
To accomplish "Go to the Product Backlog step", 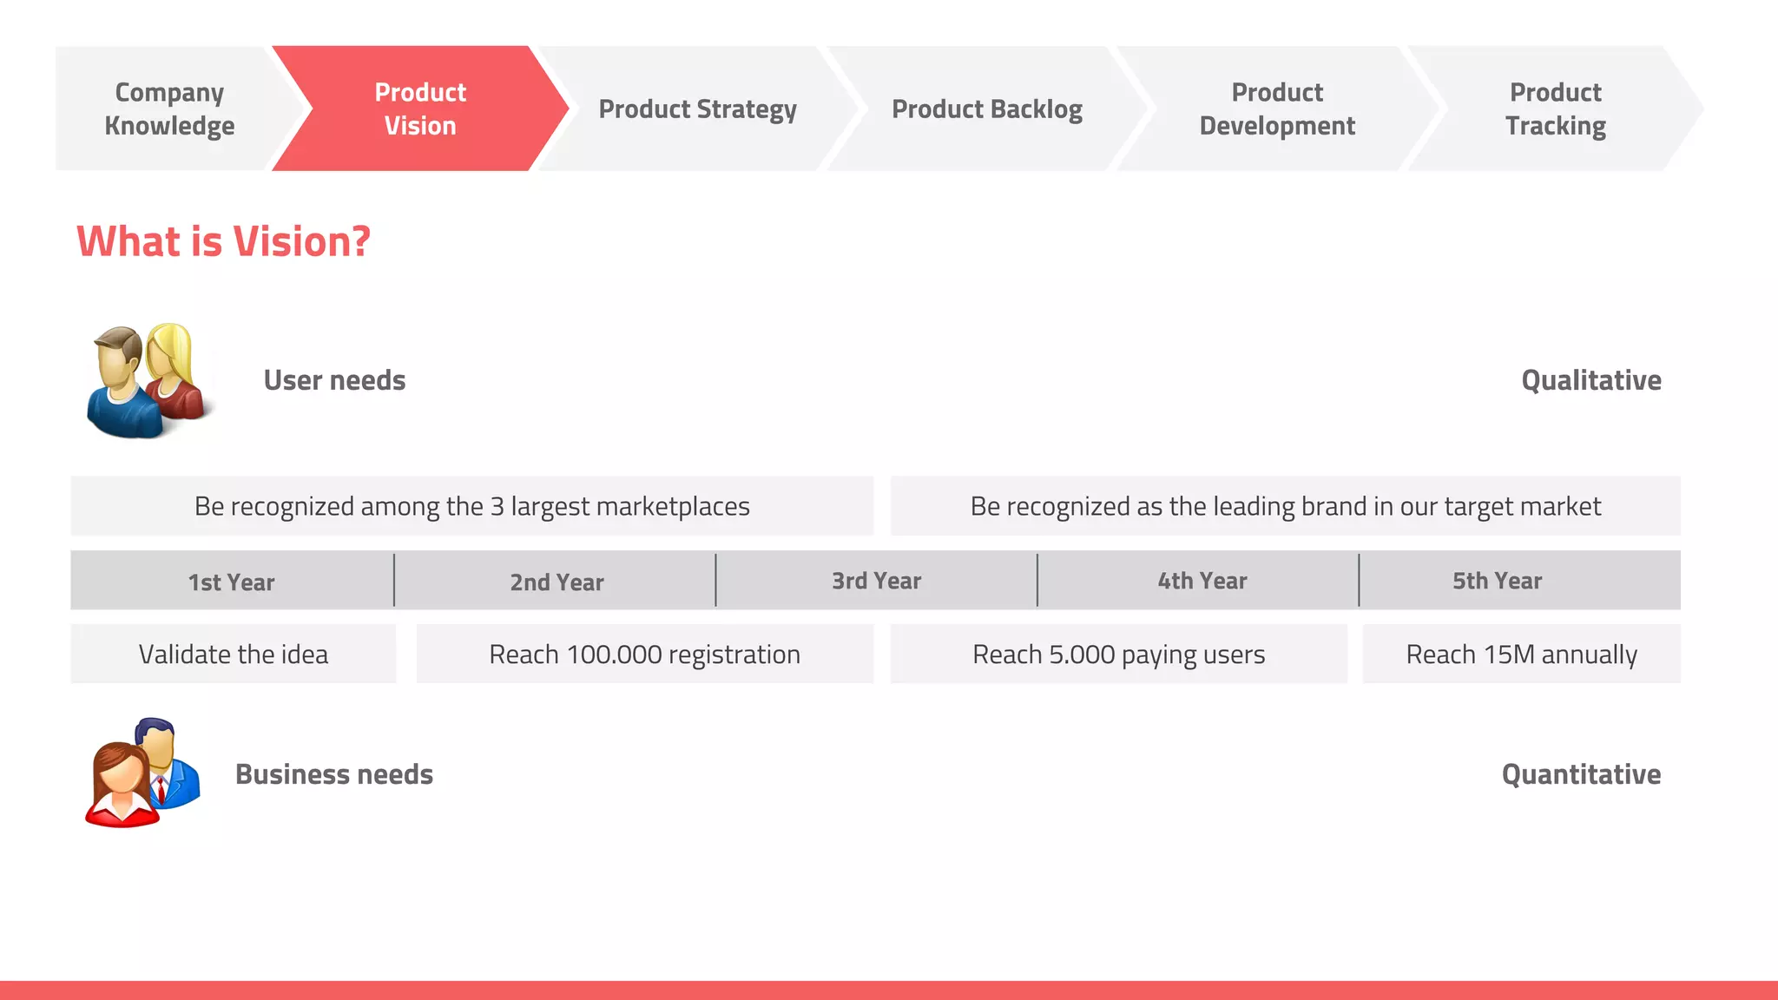I will click(987, 109).
